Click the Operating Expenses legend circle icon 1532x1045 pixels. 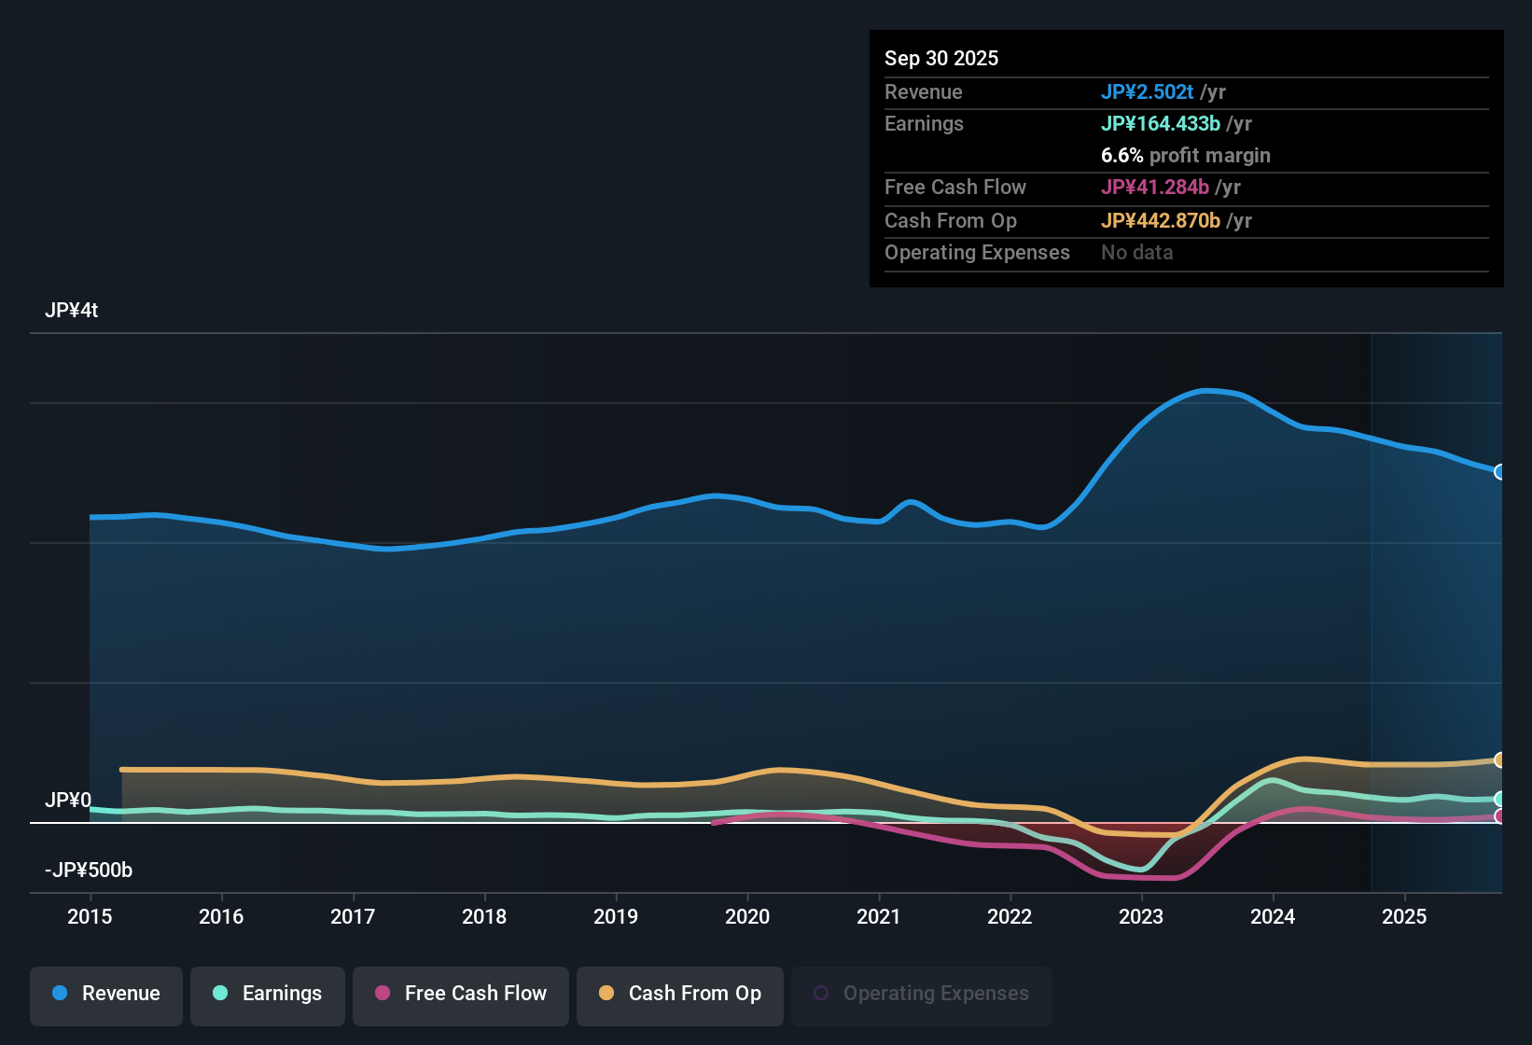pyautogui.click(x=822, y=992)
